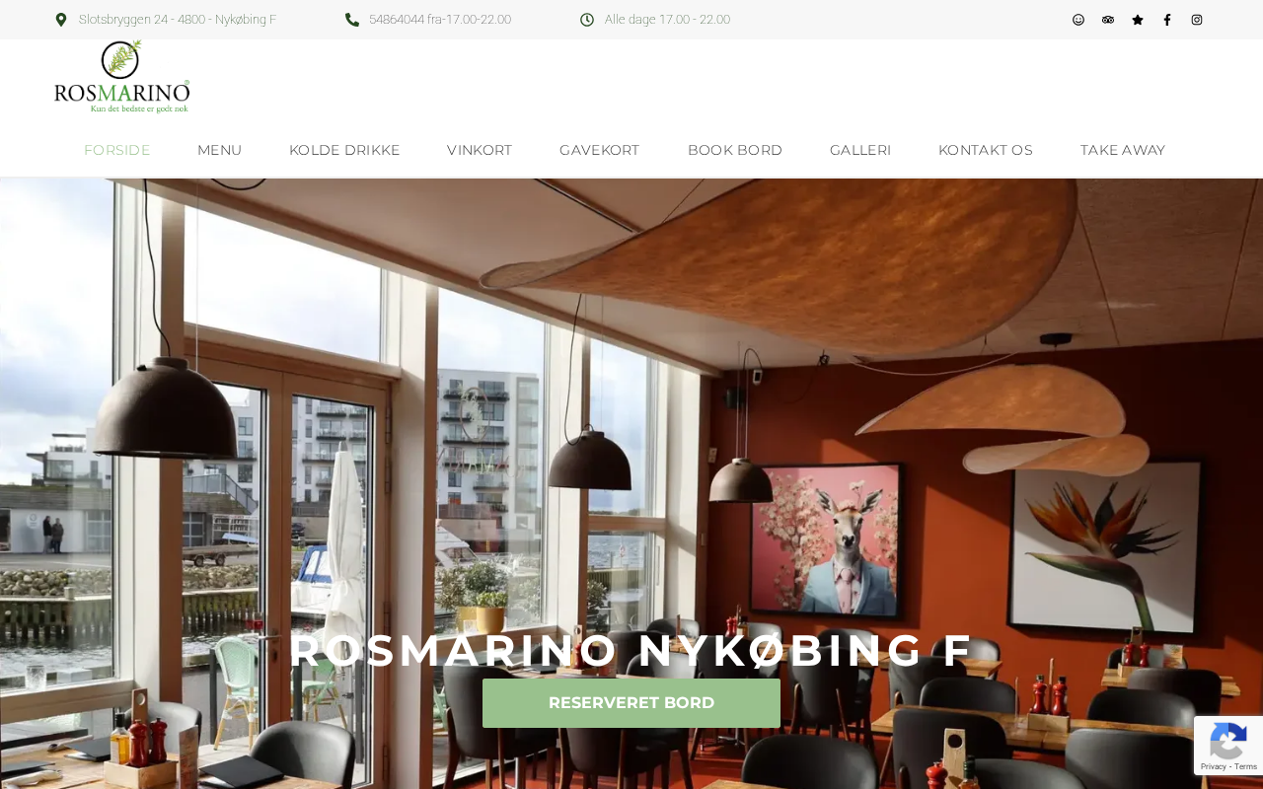Screen dimensions: 1263x789
Task: Open the Take Away page
Action: click(1123, 150)
